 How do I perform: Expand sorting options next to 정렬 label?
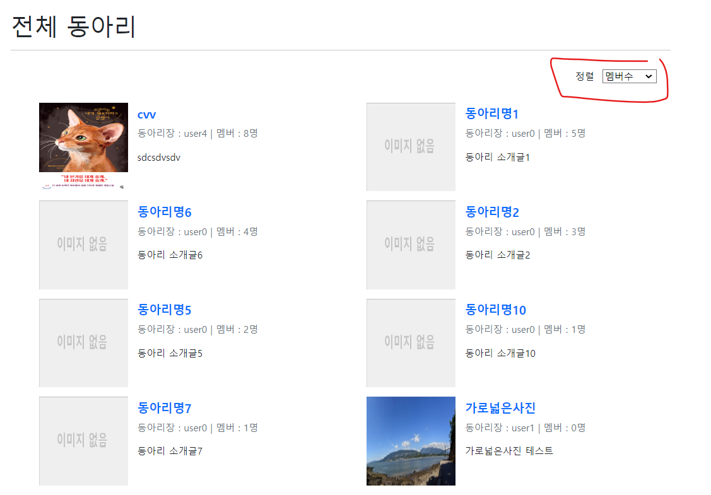point(629,76)
